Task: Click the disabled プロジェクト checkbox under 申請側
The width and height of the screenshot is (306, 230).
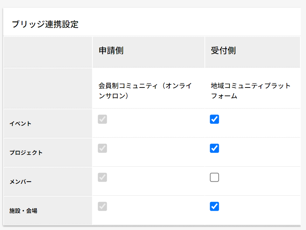Action: (103, 148)
